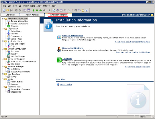This screenshot has width=155, height=119.
Task: Click the green up arrow toolbar icon
Action: tap(34, 10)
